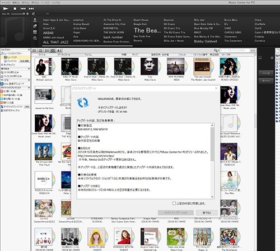The width and height of the screenshot is (280, 251).
Task: Click the volume minus button
Action: coord(8,14)
